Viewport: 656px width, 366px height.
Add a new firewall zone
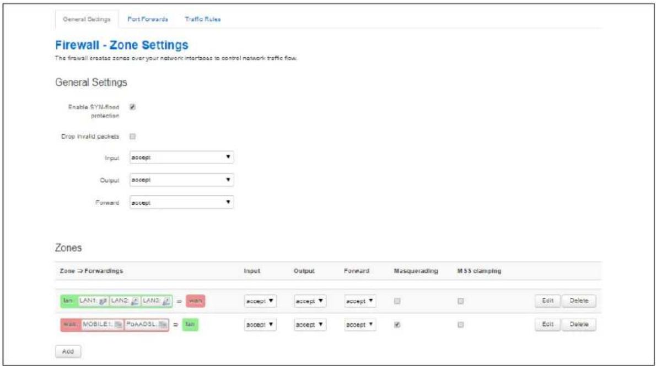[x=68, y=351]
